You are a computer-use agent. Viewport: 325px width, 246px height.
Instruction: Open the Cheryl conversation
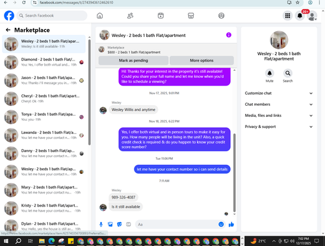(x=44, y=99)
